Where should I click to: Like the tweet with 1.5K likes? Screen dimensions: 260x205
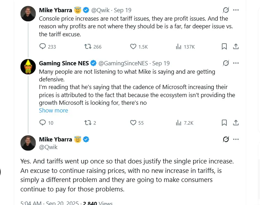point(133,46)
